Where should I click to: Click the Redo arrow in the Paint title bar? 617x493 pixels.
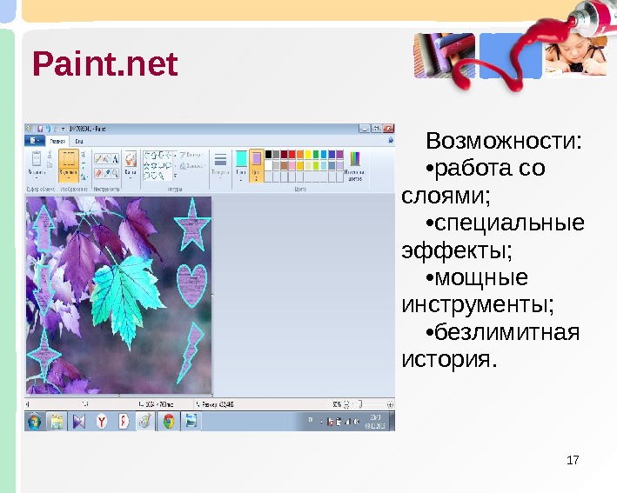[x=57, y=129]
